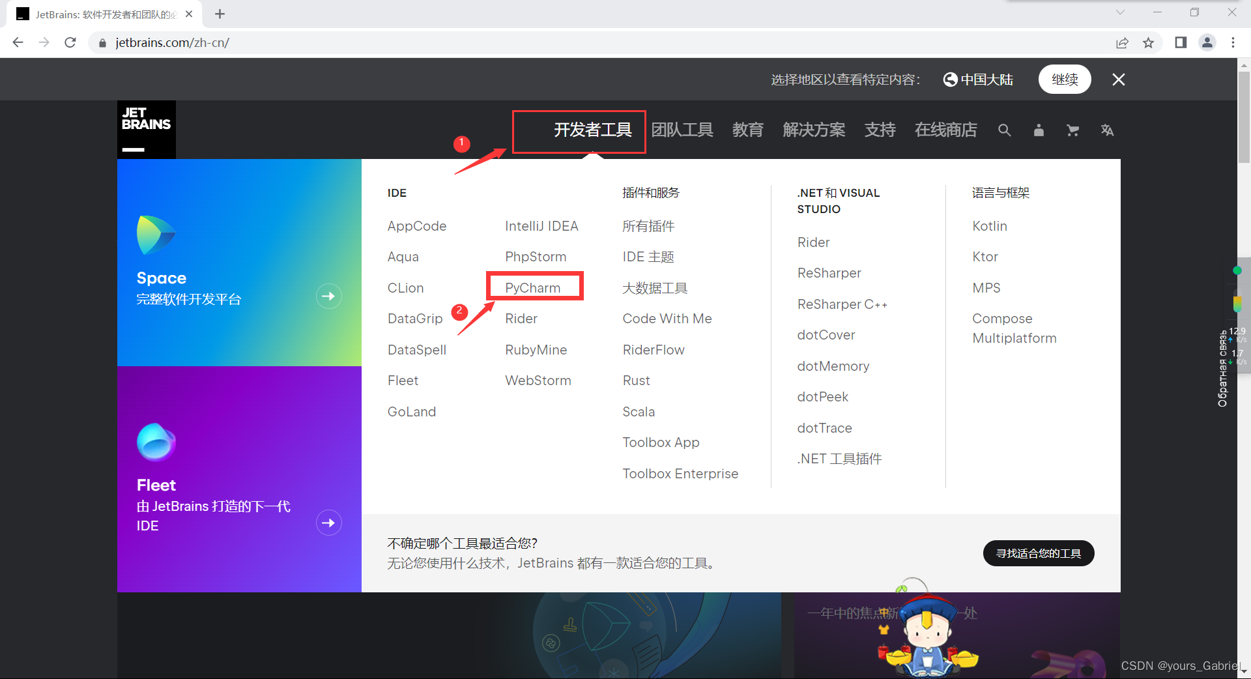Open the Scala link
This screenshot has height=679, width=1251.
pos(639,412)
